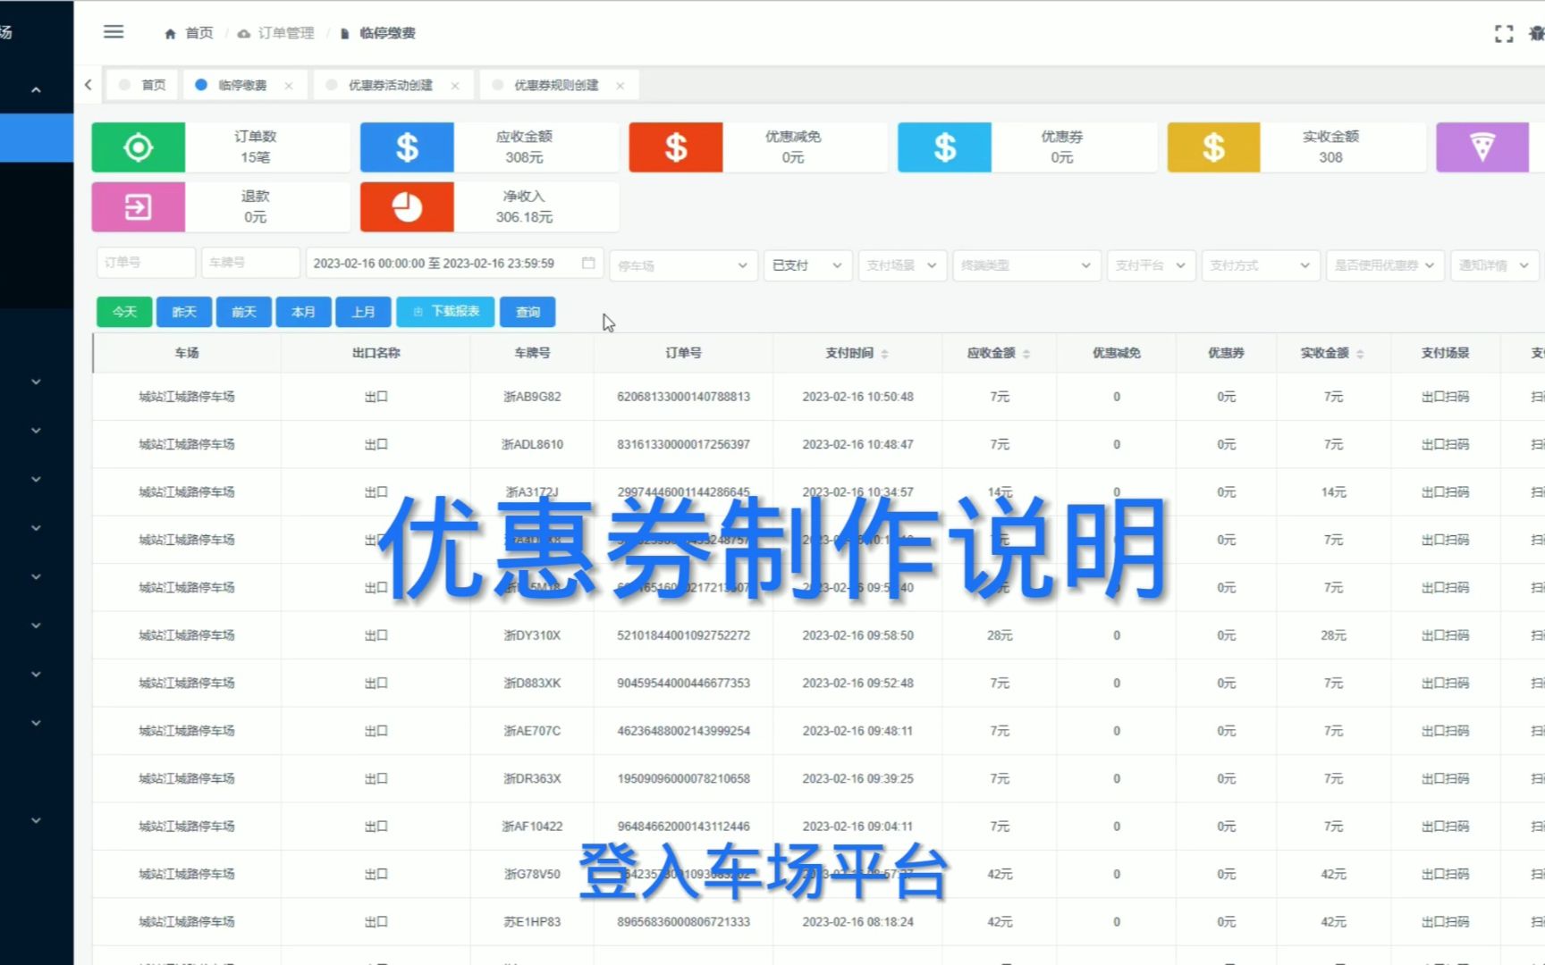
Task: Focus the 车牌号 input field
Action: [x=250, y=263]
